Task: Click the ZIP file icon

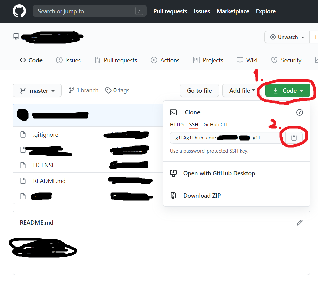Action: pyautogui.click(x=173, y=195)
